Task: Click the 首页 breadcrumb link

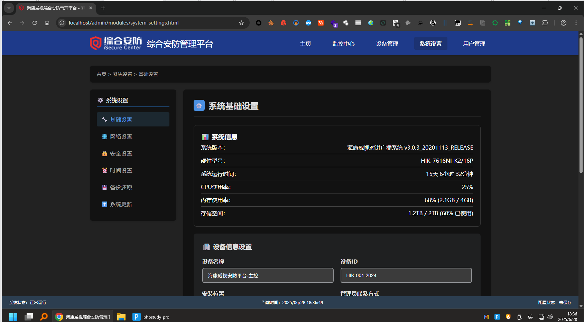Action: tap(101, 74)
